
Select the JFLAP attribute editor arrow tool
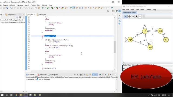[x=126, y=17]
